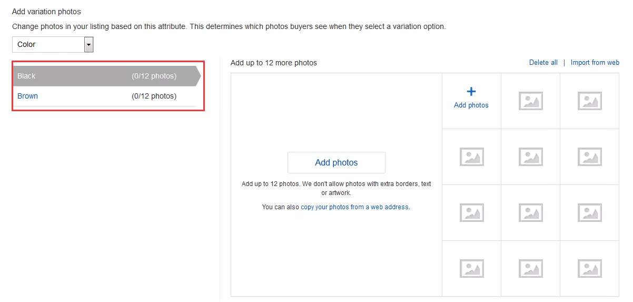Click Delete all link
Viewport: 633px width, 302px height.
point(543,62)
